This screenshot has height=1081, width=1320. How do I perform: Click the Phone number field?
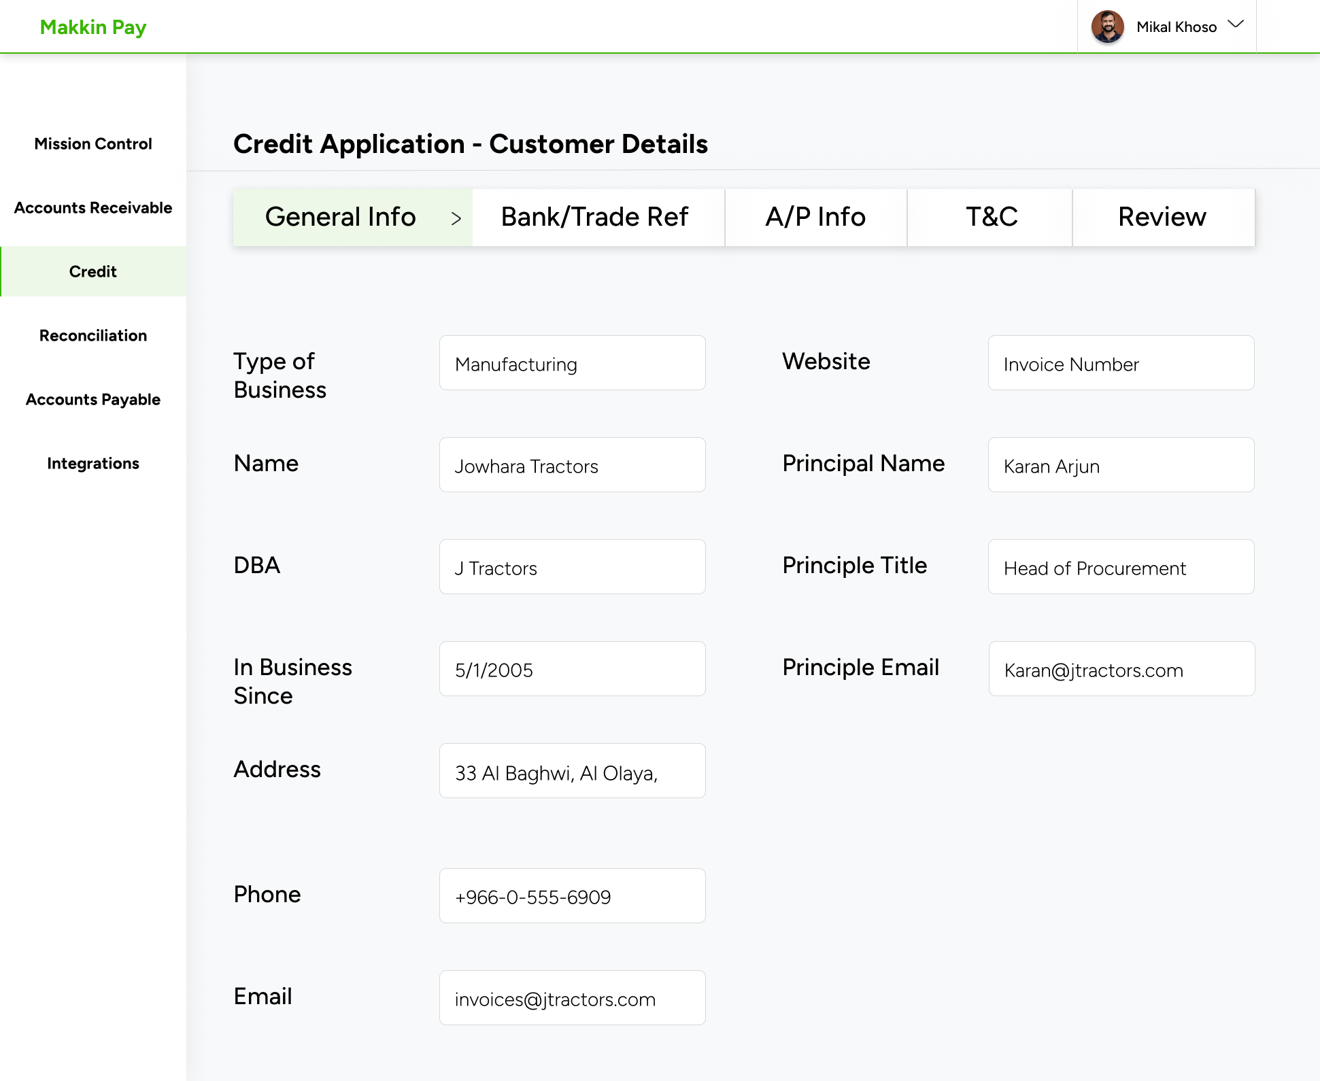coord(572,896)
